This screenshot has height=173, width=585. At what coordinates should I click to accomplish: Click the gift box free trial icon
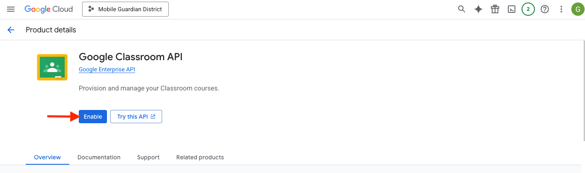pos(495,9)
